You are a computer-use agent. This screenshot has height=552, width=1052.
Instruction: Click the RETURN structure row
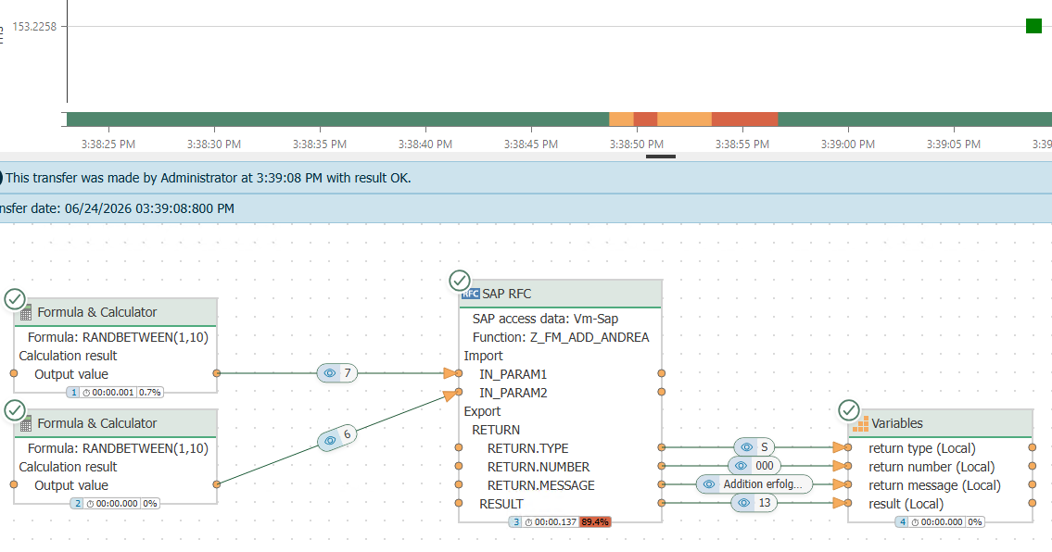(x=496, y=430)
